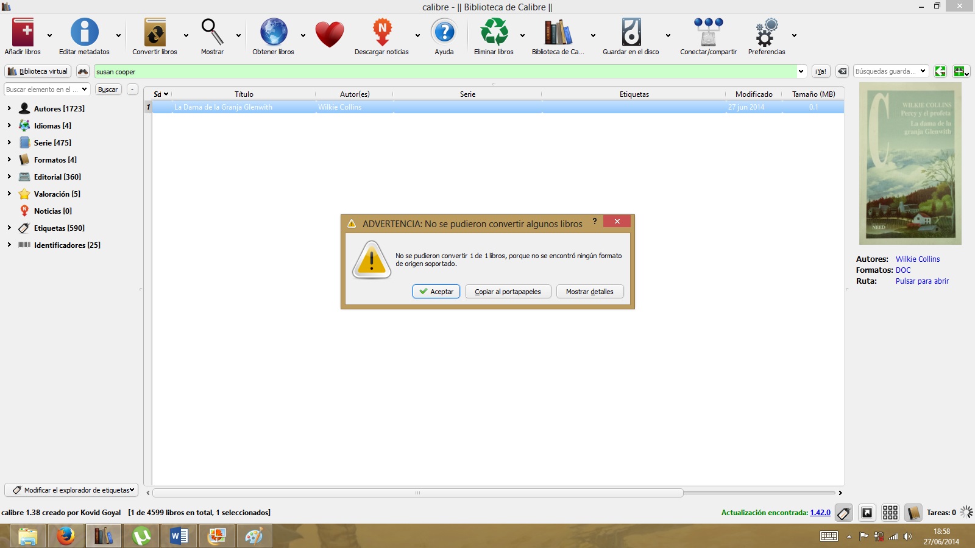Image resolution: width=975 pixels, height=548 pixels.
Task: Open Editar metadatos tool
Action: (84, 32)
